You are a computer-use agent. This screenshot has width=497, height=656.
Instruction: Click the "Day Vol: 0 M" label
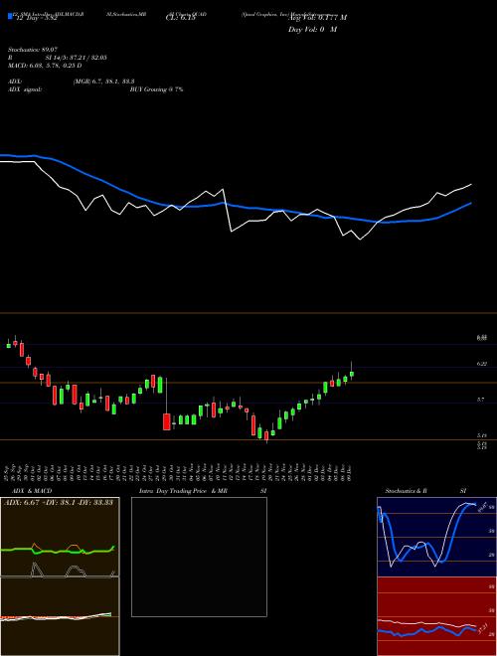coord(312,29)
